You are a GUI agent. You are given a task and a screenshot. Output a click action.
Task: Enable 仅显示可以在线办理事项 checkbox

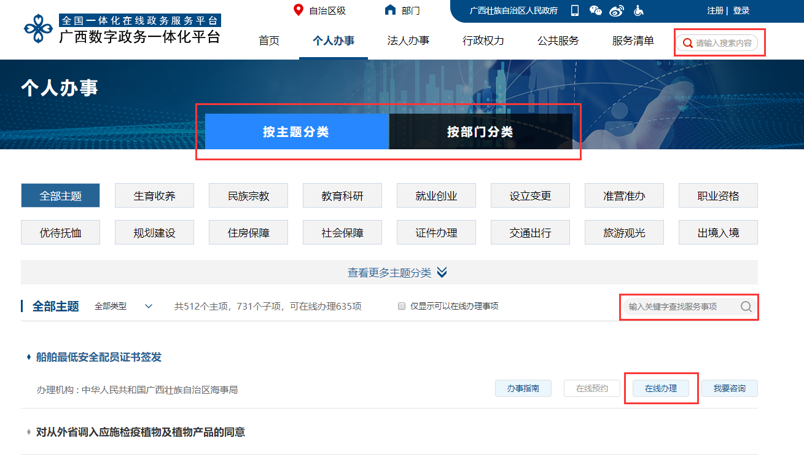point(402,306)
